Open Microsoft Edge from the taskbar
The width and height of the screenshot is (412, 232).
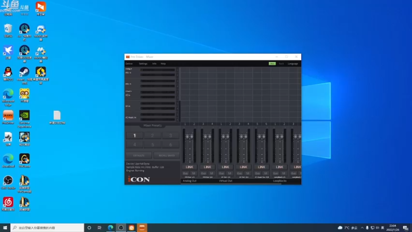tap(110, 227)
